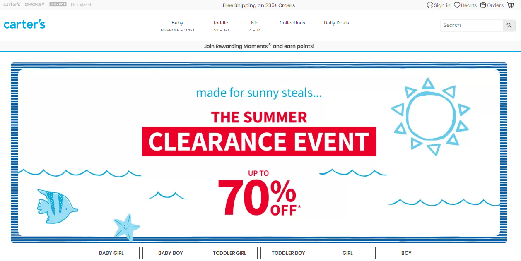521x261 pixels.
Task: Expand the Toddler menu
Action: coord(222,23)
